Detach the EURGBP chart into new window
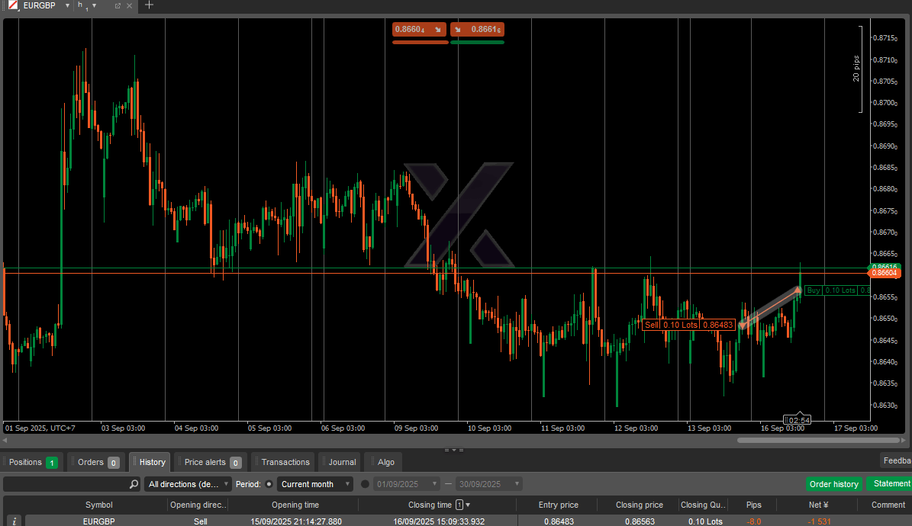Screen dimensions: 912x526 tap(118, 6)
